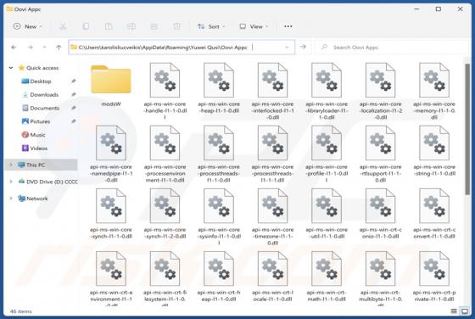Viewport: 475px width, 319px height.
Task: Select the modsW folder
Action: [x=111, y=86]
